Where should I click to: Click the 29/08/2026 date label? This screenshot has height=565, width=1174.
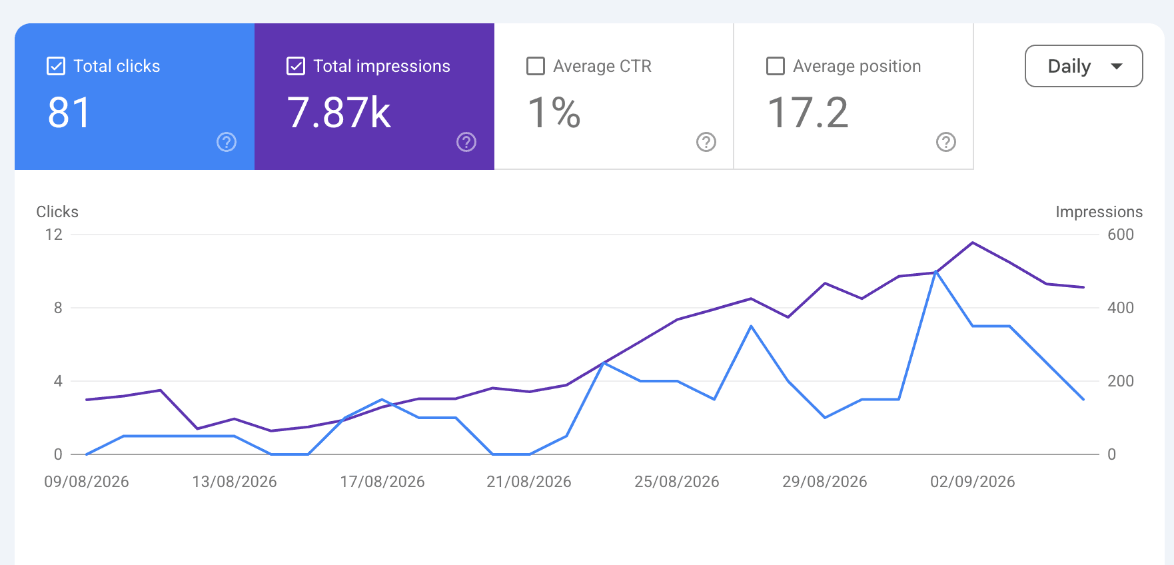coord(825,482)
